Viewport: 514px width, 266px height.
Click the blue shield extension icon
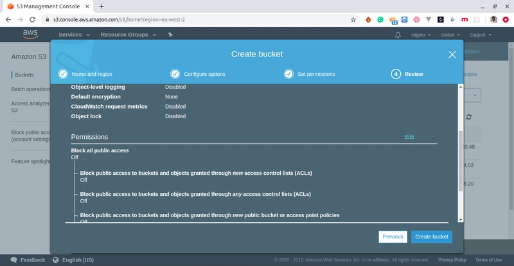click(x=405, y=20)
